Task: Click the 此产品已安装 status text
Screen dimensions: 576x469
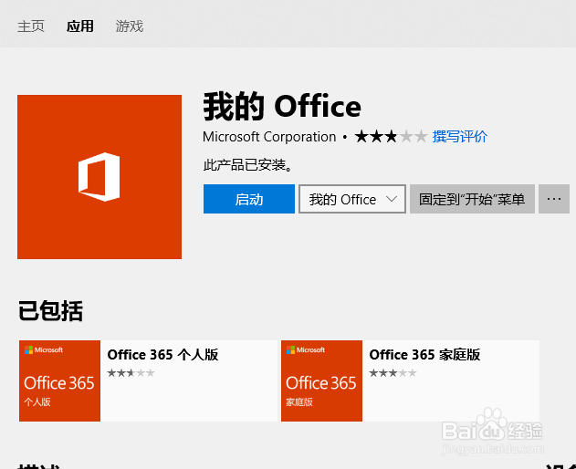Action: coord(248,165)
